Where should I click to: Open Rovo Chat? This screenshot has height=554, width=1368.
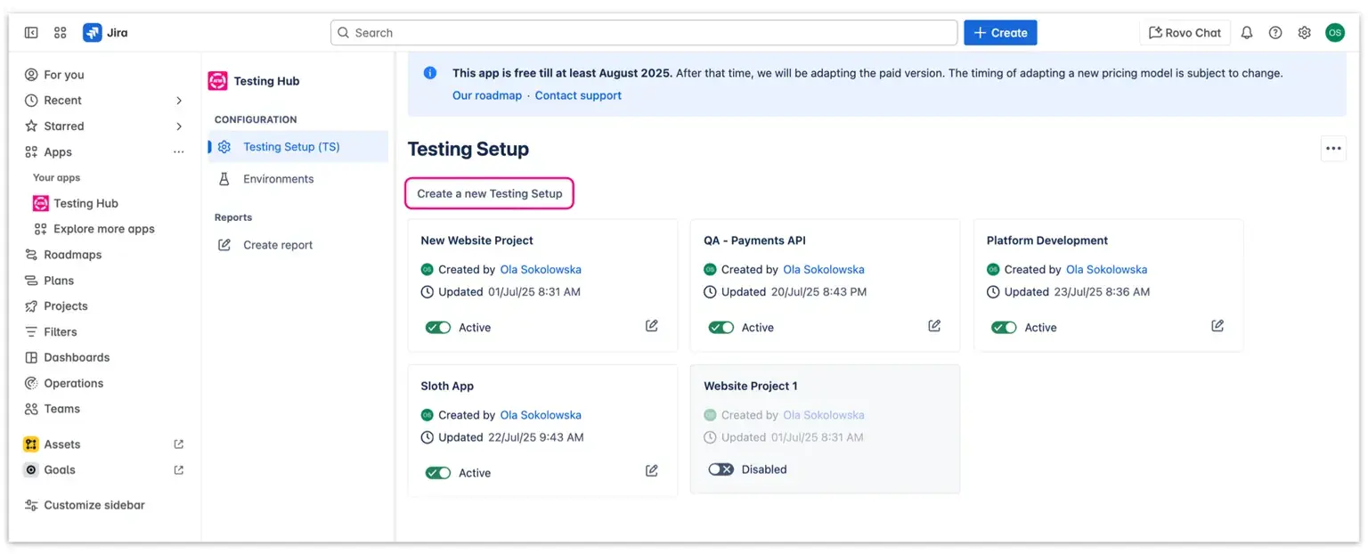point(1185,32)
